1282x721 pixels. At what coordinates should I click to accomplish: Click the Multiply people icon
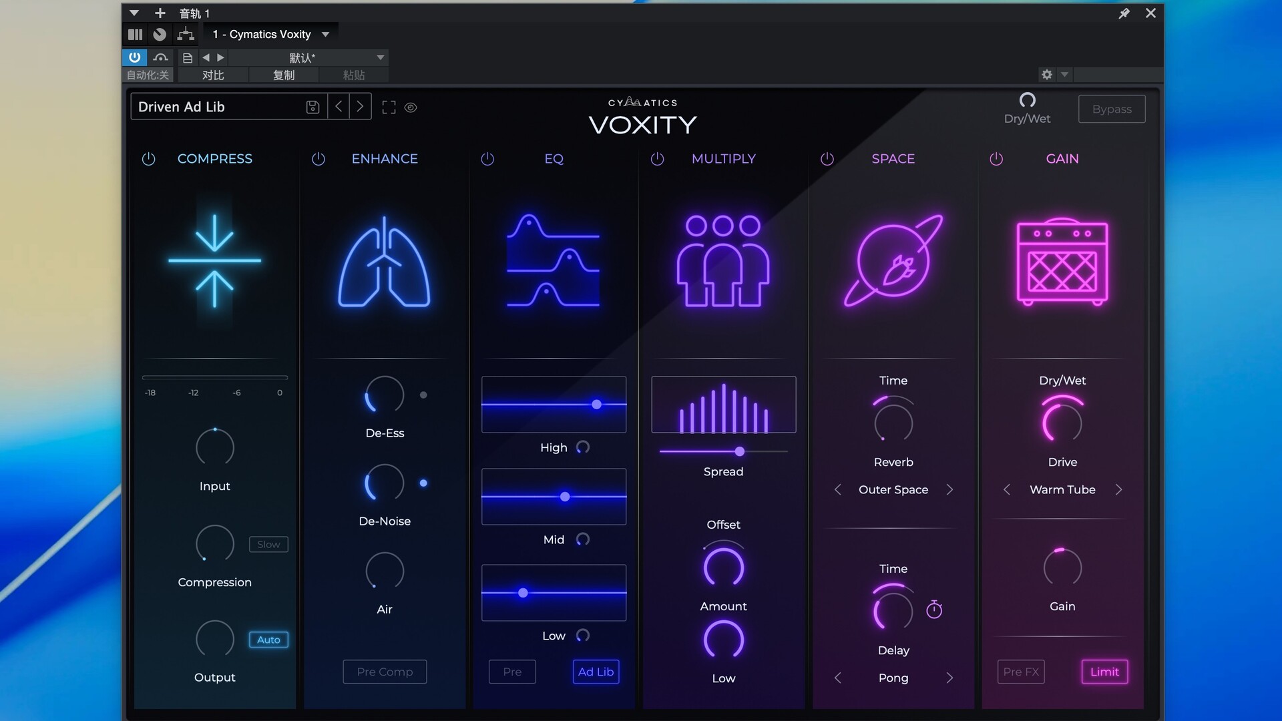point(723,261)
